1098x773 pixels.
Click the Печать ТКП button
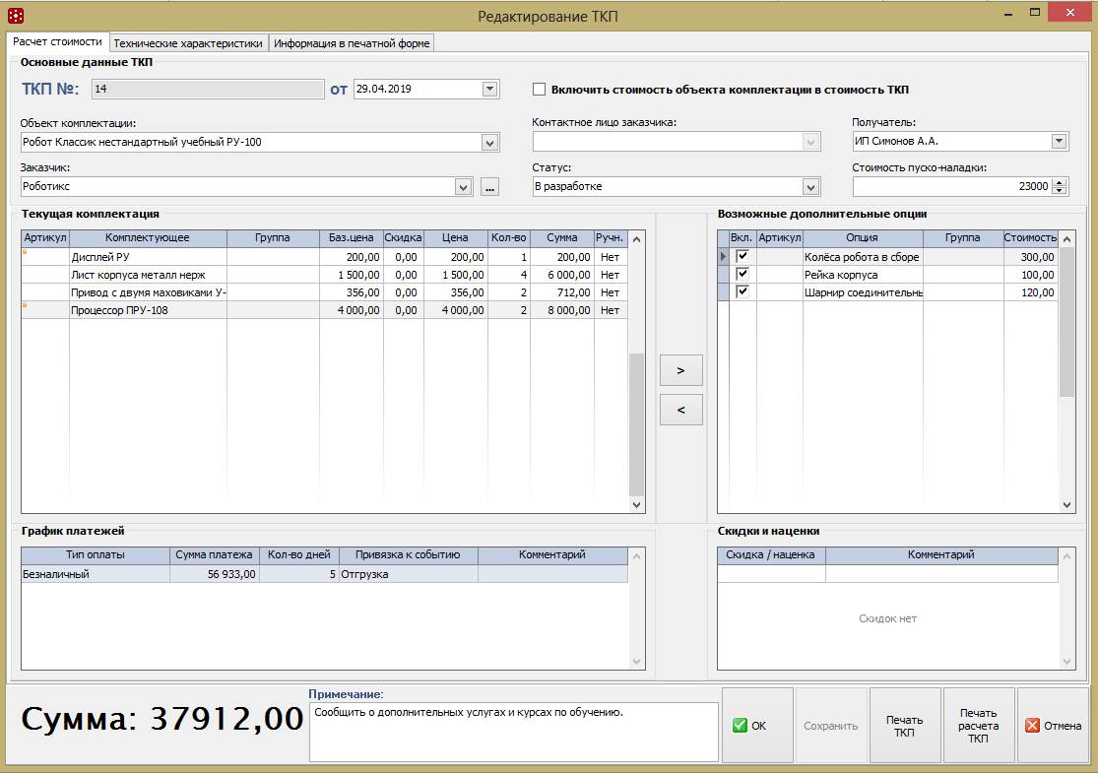(x=904, y=726)
